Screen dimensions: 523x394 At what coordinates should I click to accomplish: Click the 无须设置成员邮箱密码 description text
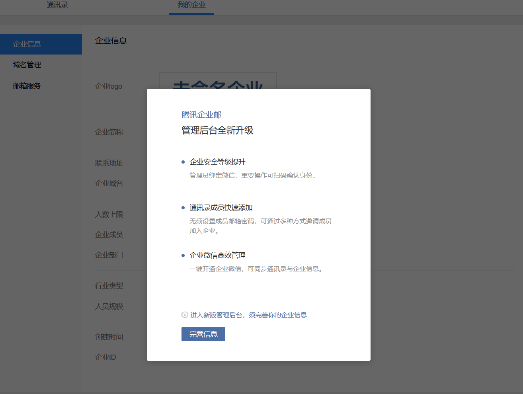click(x=261, y=226)
